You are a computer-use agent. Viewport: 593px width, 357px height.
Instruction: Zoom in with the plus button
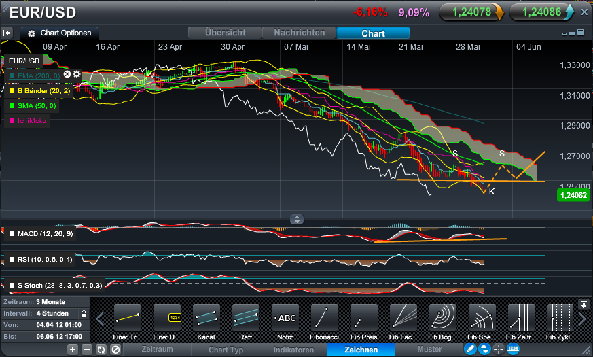click(73, 350)
